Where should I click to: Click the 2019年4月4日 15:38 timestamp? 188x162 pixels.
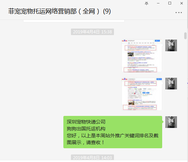92,32
